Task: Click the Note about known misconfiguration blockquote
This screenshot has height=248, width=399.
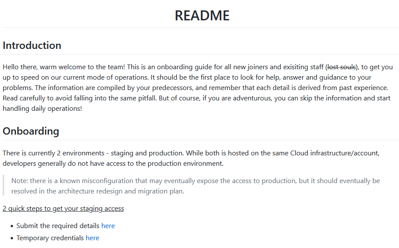Action: pos(195,186)
